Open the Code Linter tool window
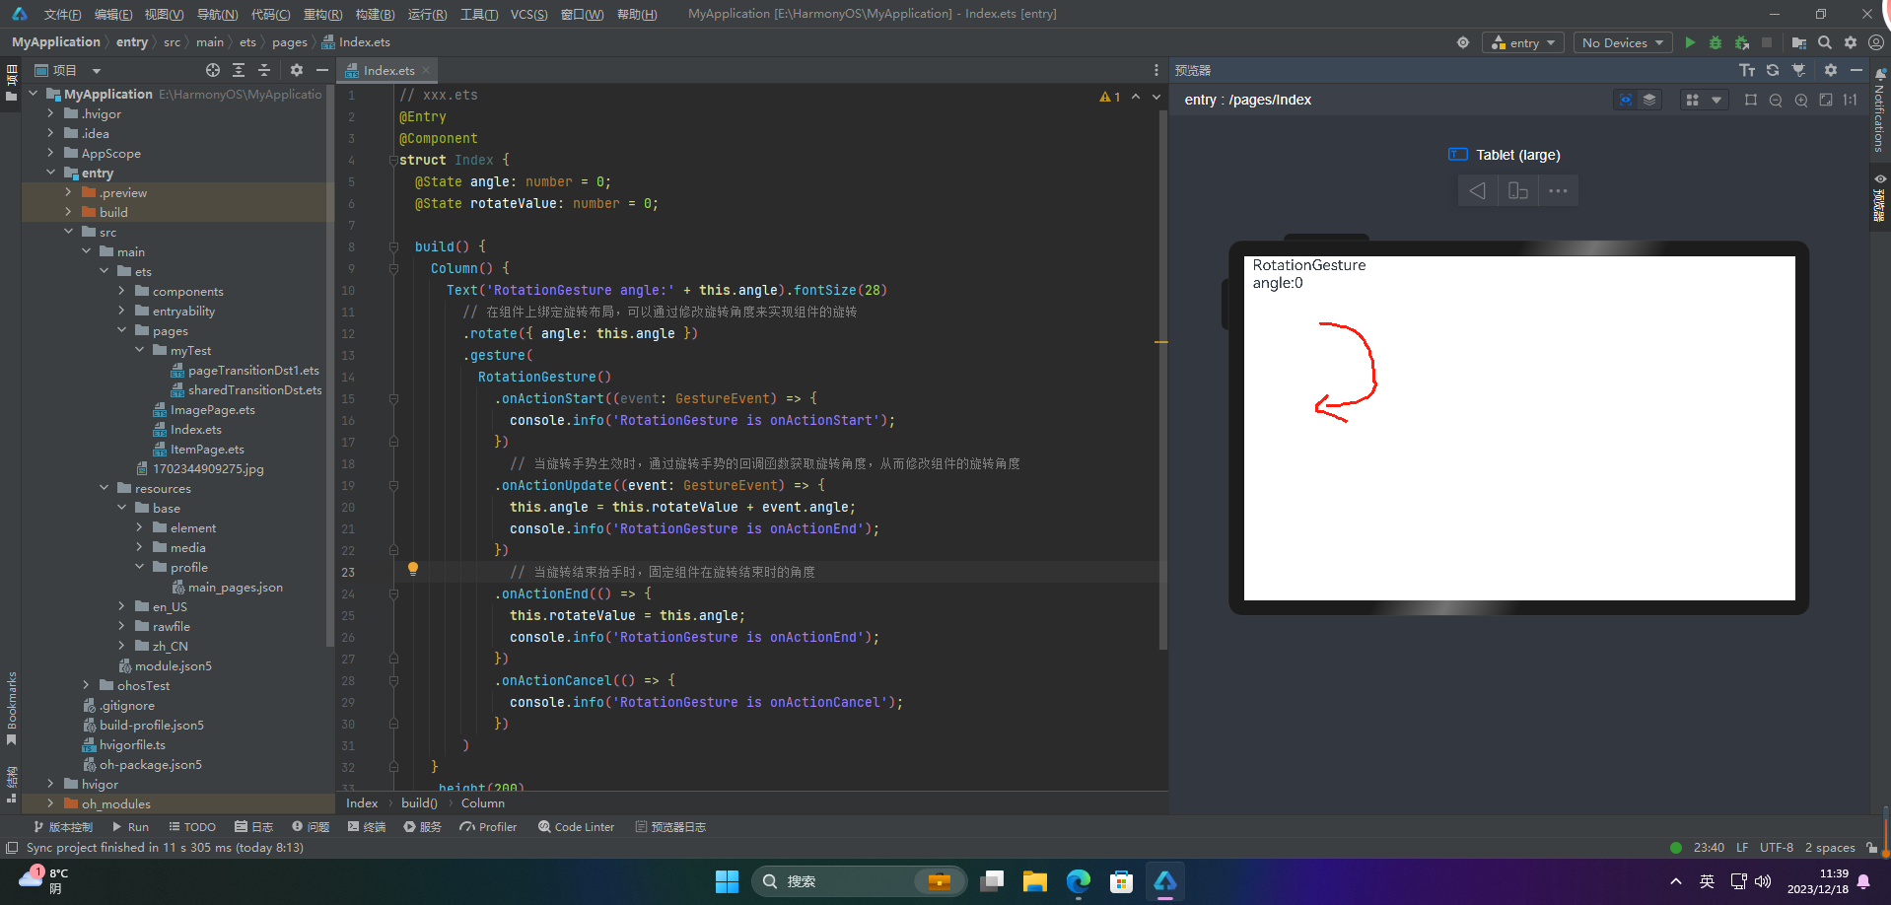 [x=577, y=827]
